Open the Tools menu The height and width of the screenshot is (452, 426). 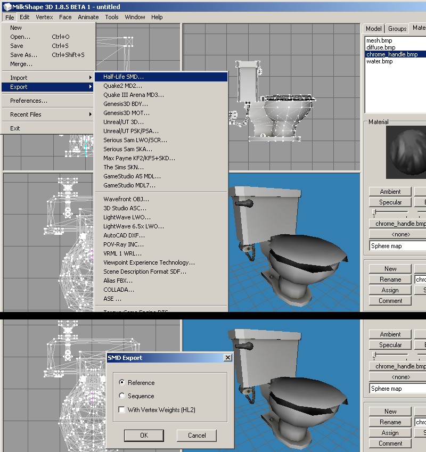(112, 17)
